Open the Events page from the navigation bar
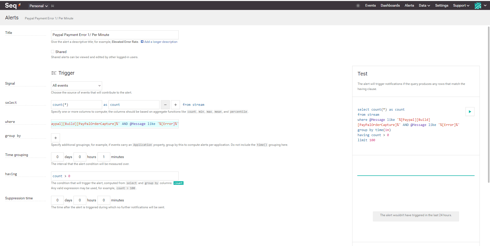The width and height of the screenshot is (490, 246). tap(370, 5)
